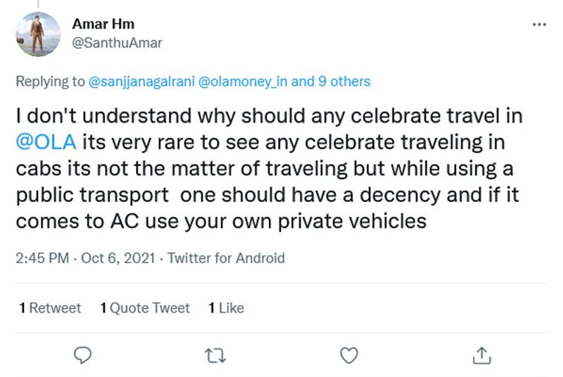Like the tweet with the heart icon
The width and height of the screenshot is (563, 377).
[x=350, y=355]
